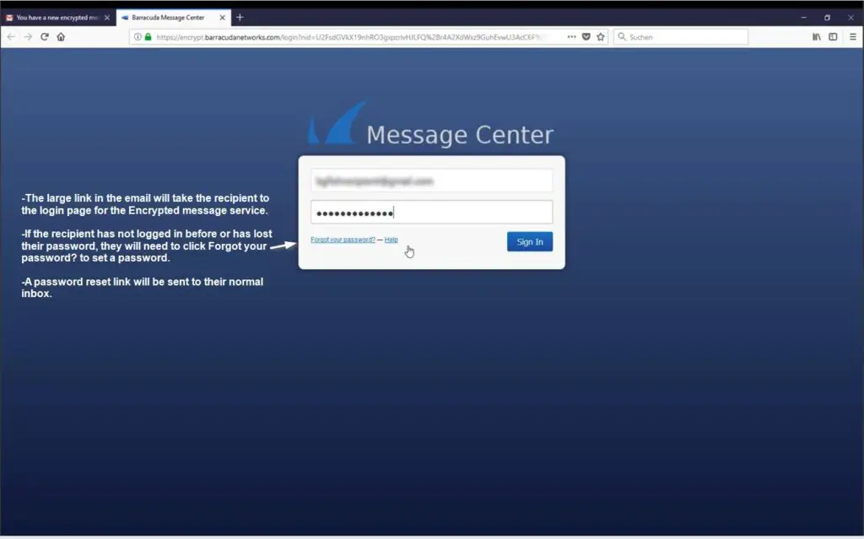Restore down the Firefox window

(x=827, y=18)
